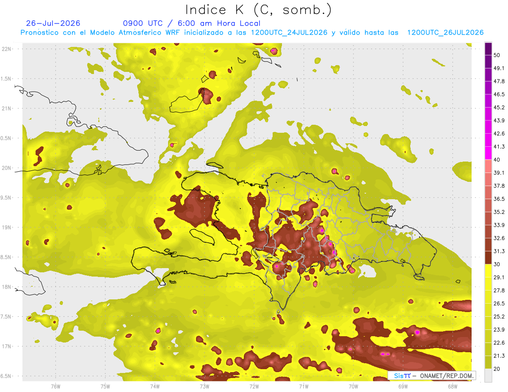Click "0900 UTC / 6:00 am Hora Local"
508x392 pixels.
pos(191,23)
